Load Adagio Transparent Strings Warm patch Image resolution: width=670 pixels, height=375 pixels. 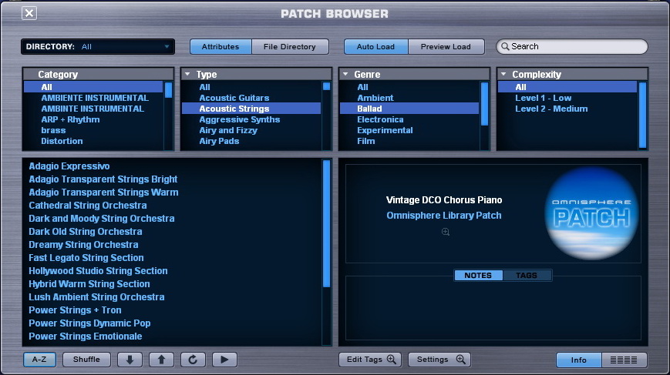(x=103, y=193)
